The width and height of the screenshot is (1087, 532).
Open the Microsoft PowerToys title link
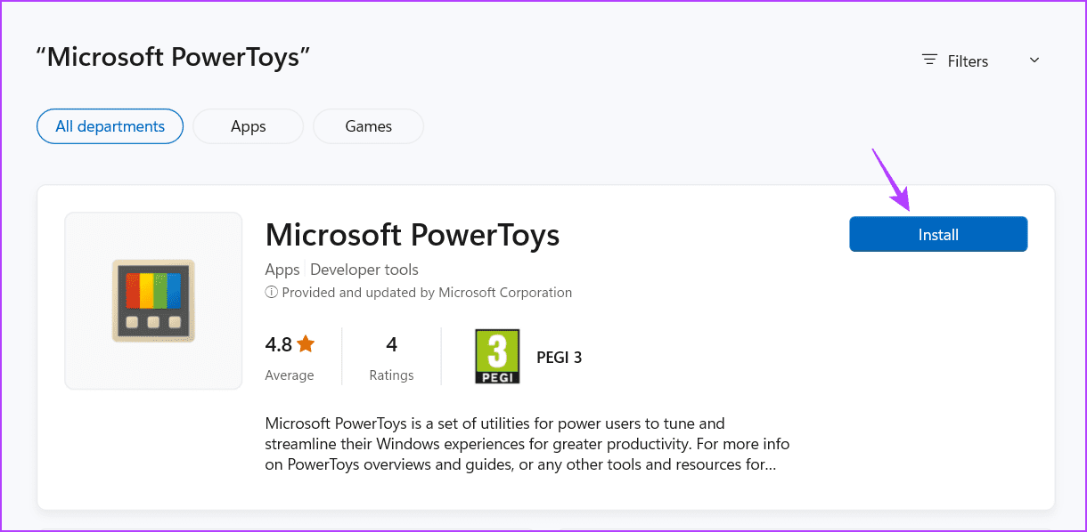tap(413, 235)
